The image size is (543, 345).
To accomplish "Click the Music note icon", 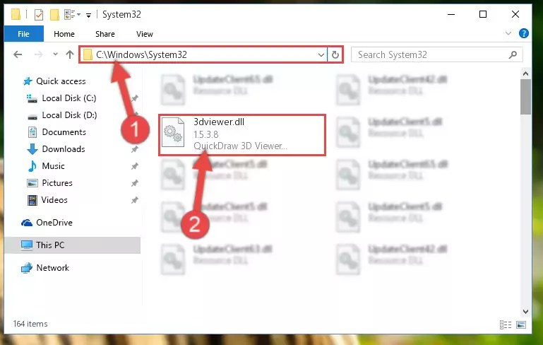I will coord(32,166).
